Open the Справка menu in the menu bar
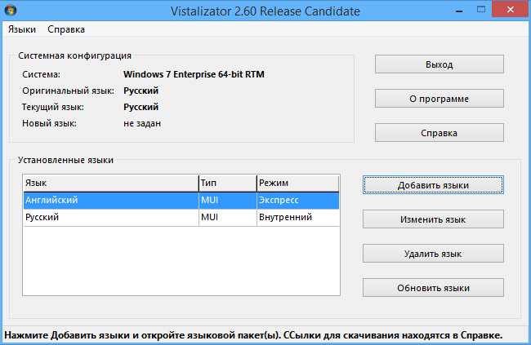The image size is (531, 345). tap(66, 29)
